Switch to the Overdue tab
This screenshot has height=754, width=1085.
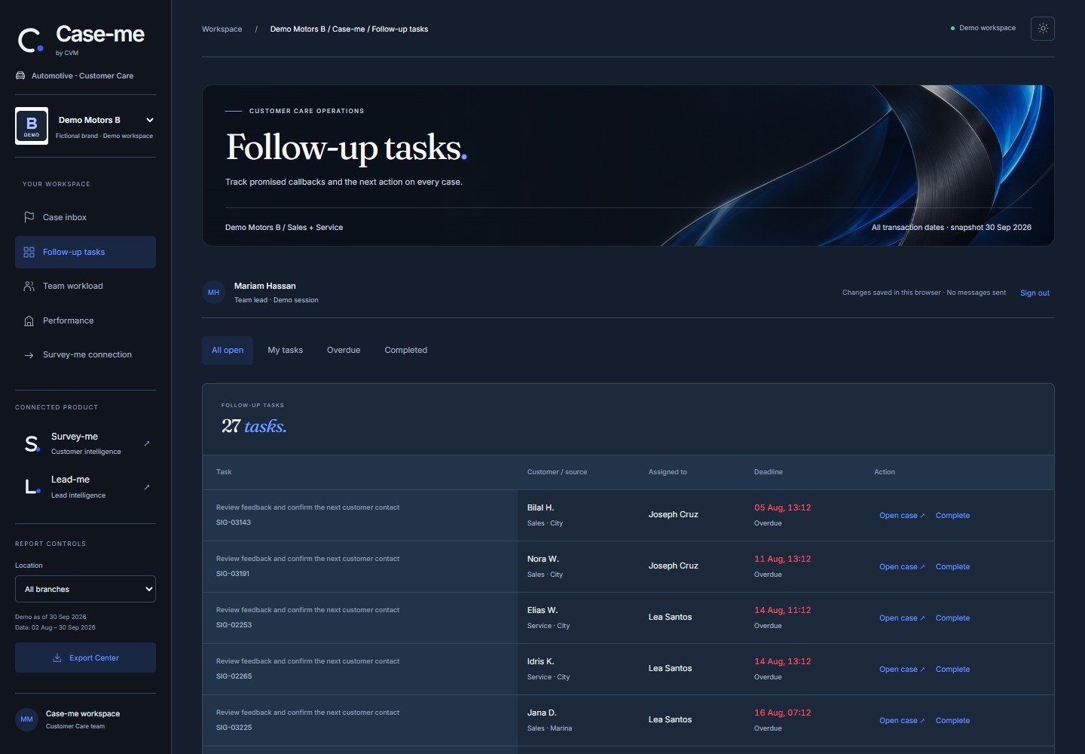coord(344,351)
